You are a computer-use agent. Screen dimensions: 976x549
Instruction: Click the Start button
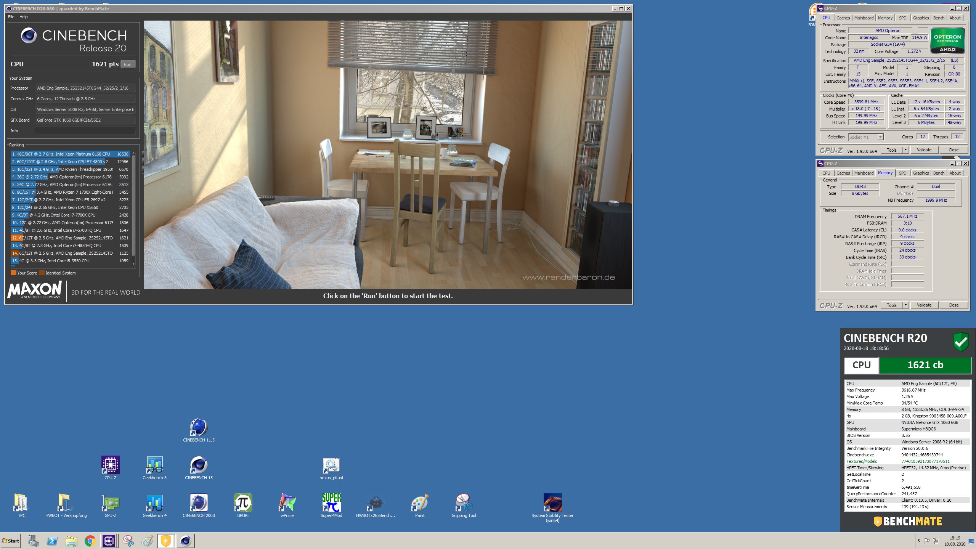pos(11,541)
